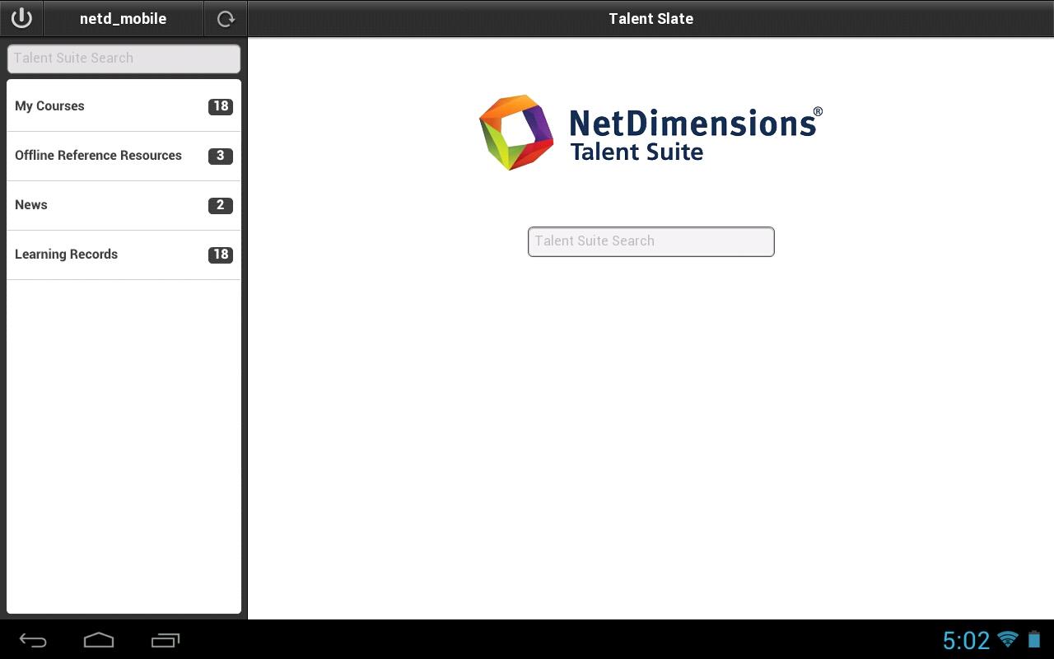This screenshot has width=1054, height=659.
Task: Open My Courses list
Action: click(124, 106)
